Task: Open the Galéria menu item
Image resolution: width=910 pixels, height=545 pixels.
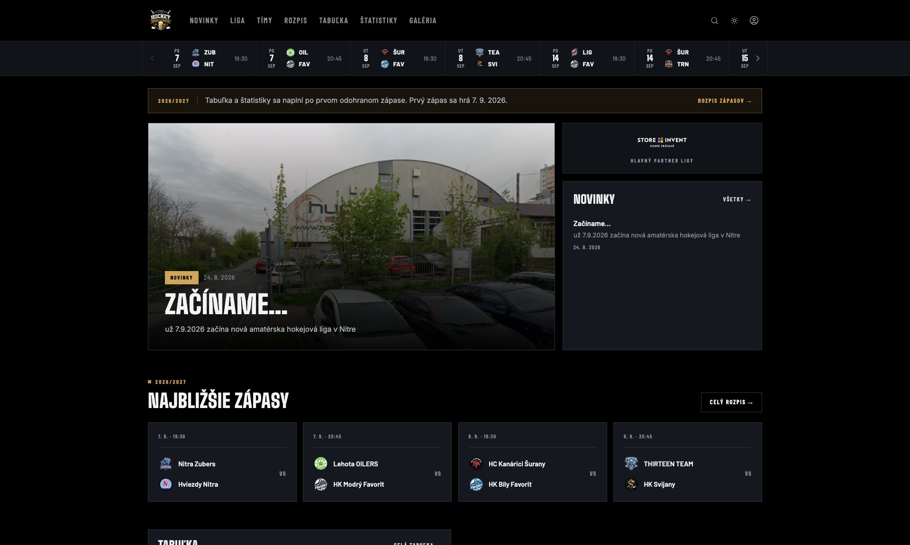Action: point(423,20)
